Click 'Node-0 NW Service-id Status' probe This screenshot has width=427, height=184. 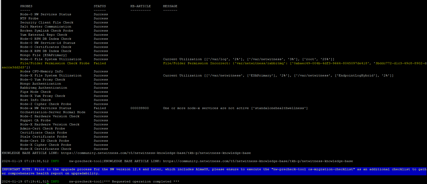[x=48, y=43]
